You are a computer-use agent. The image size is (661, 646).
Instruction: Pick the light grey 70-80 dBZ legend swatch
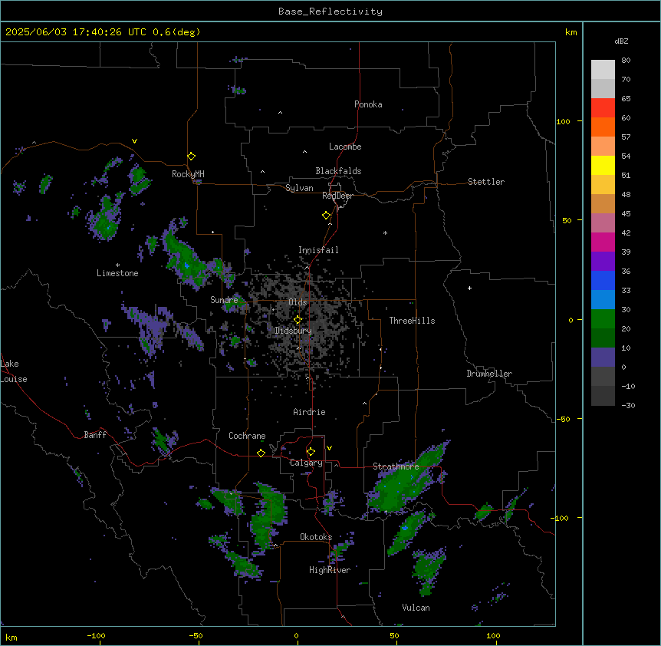tap(603, 70)
